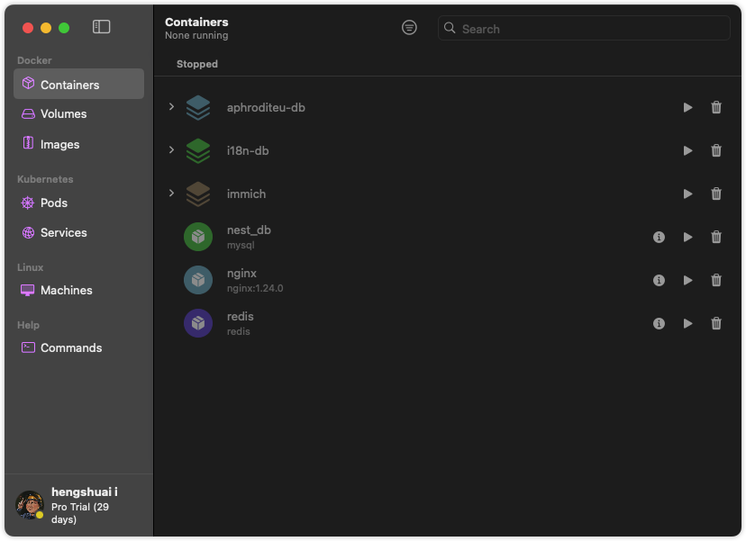Open Images in the sidebar
The image size is (746, 541).
(x=79, y=144)
